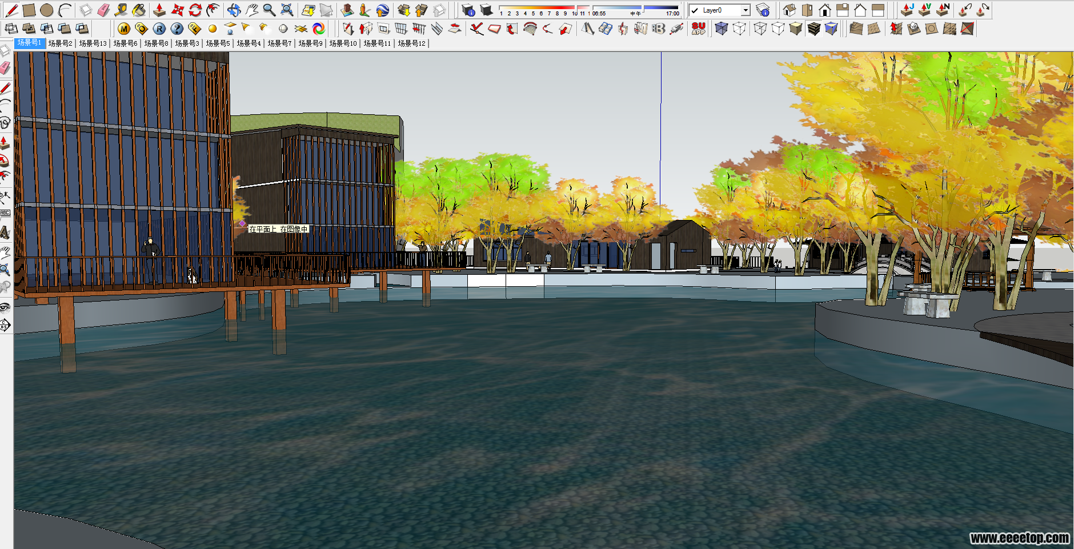Viewport: 1074px width, 549px height.
Task: Select the 3D Text tool in left toolbar
Action: click(5, 232)
